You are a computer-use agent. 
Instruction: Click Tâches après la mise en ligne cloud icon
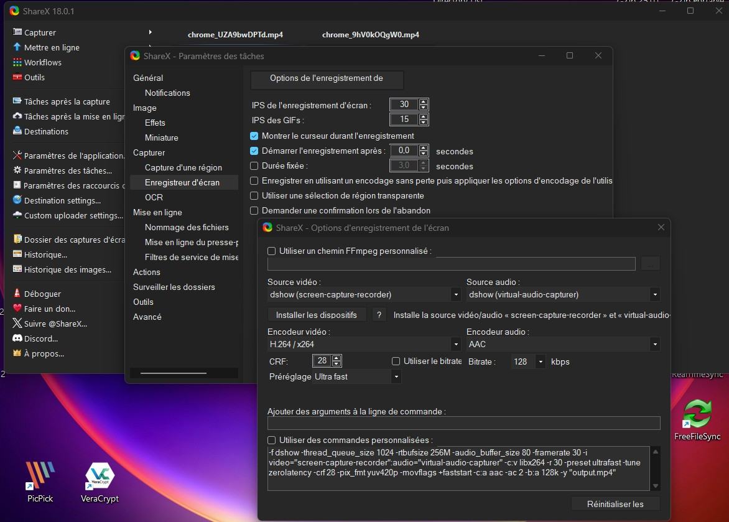click(17, 116)
